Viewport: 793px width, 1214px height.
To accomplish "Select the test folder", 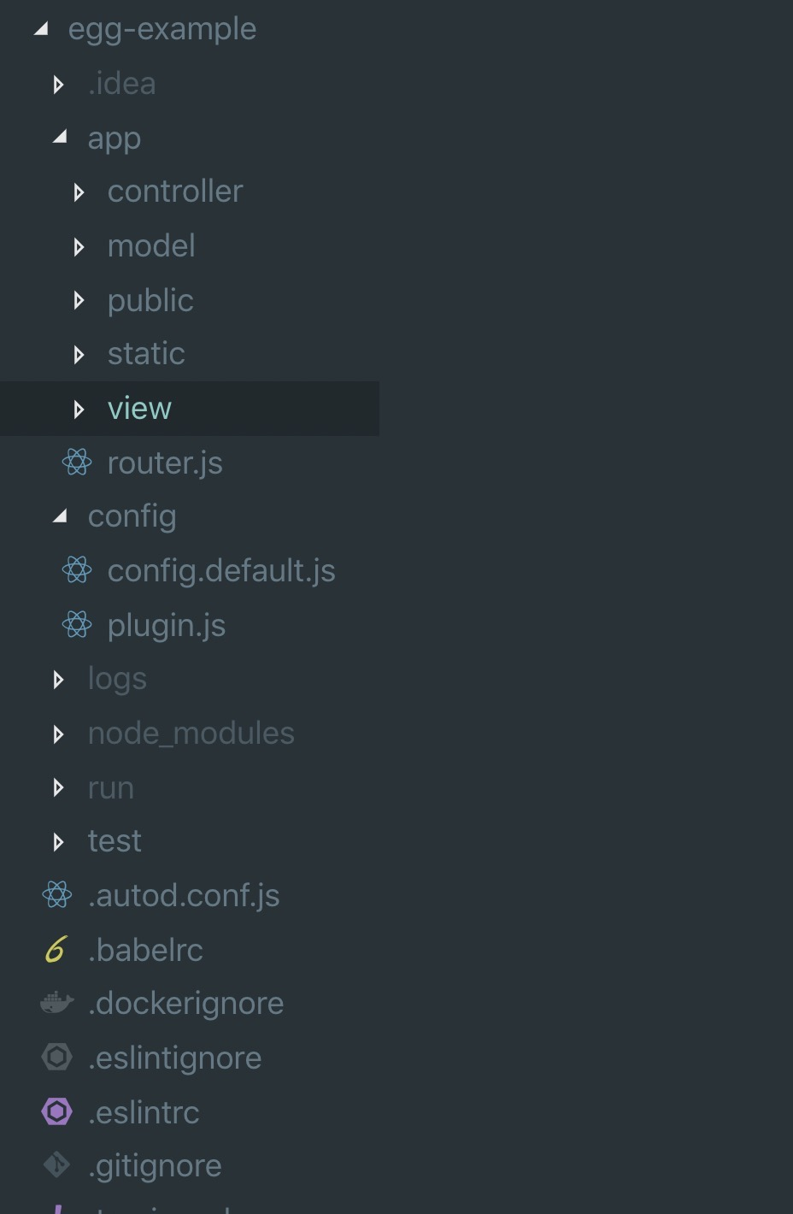I will (x=115, y=841).
